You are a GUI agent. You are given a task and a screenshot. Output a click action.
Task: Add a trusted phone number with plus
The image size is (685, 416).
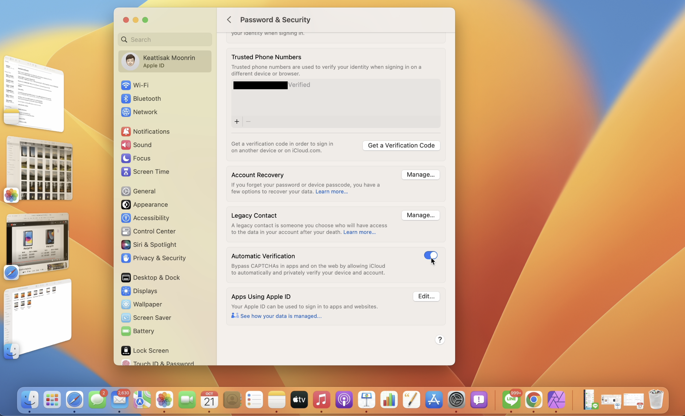click(237, 121)
